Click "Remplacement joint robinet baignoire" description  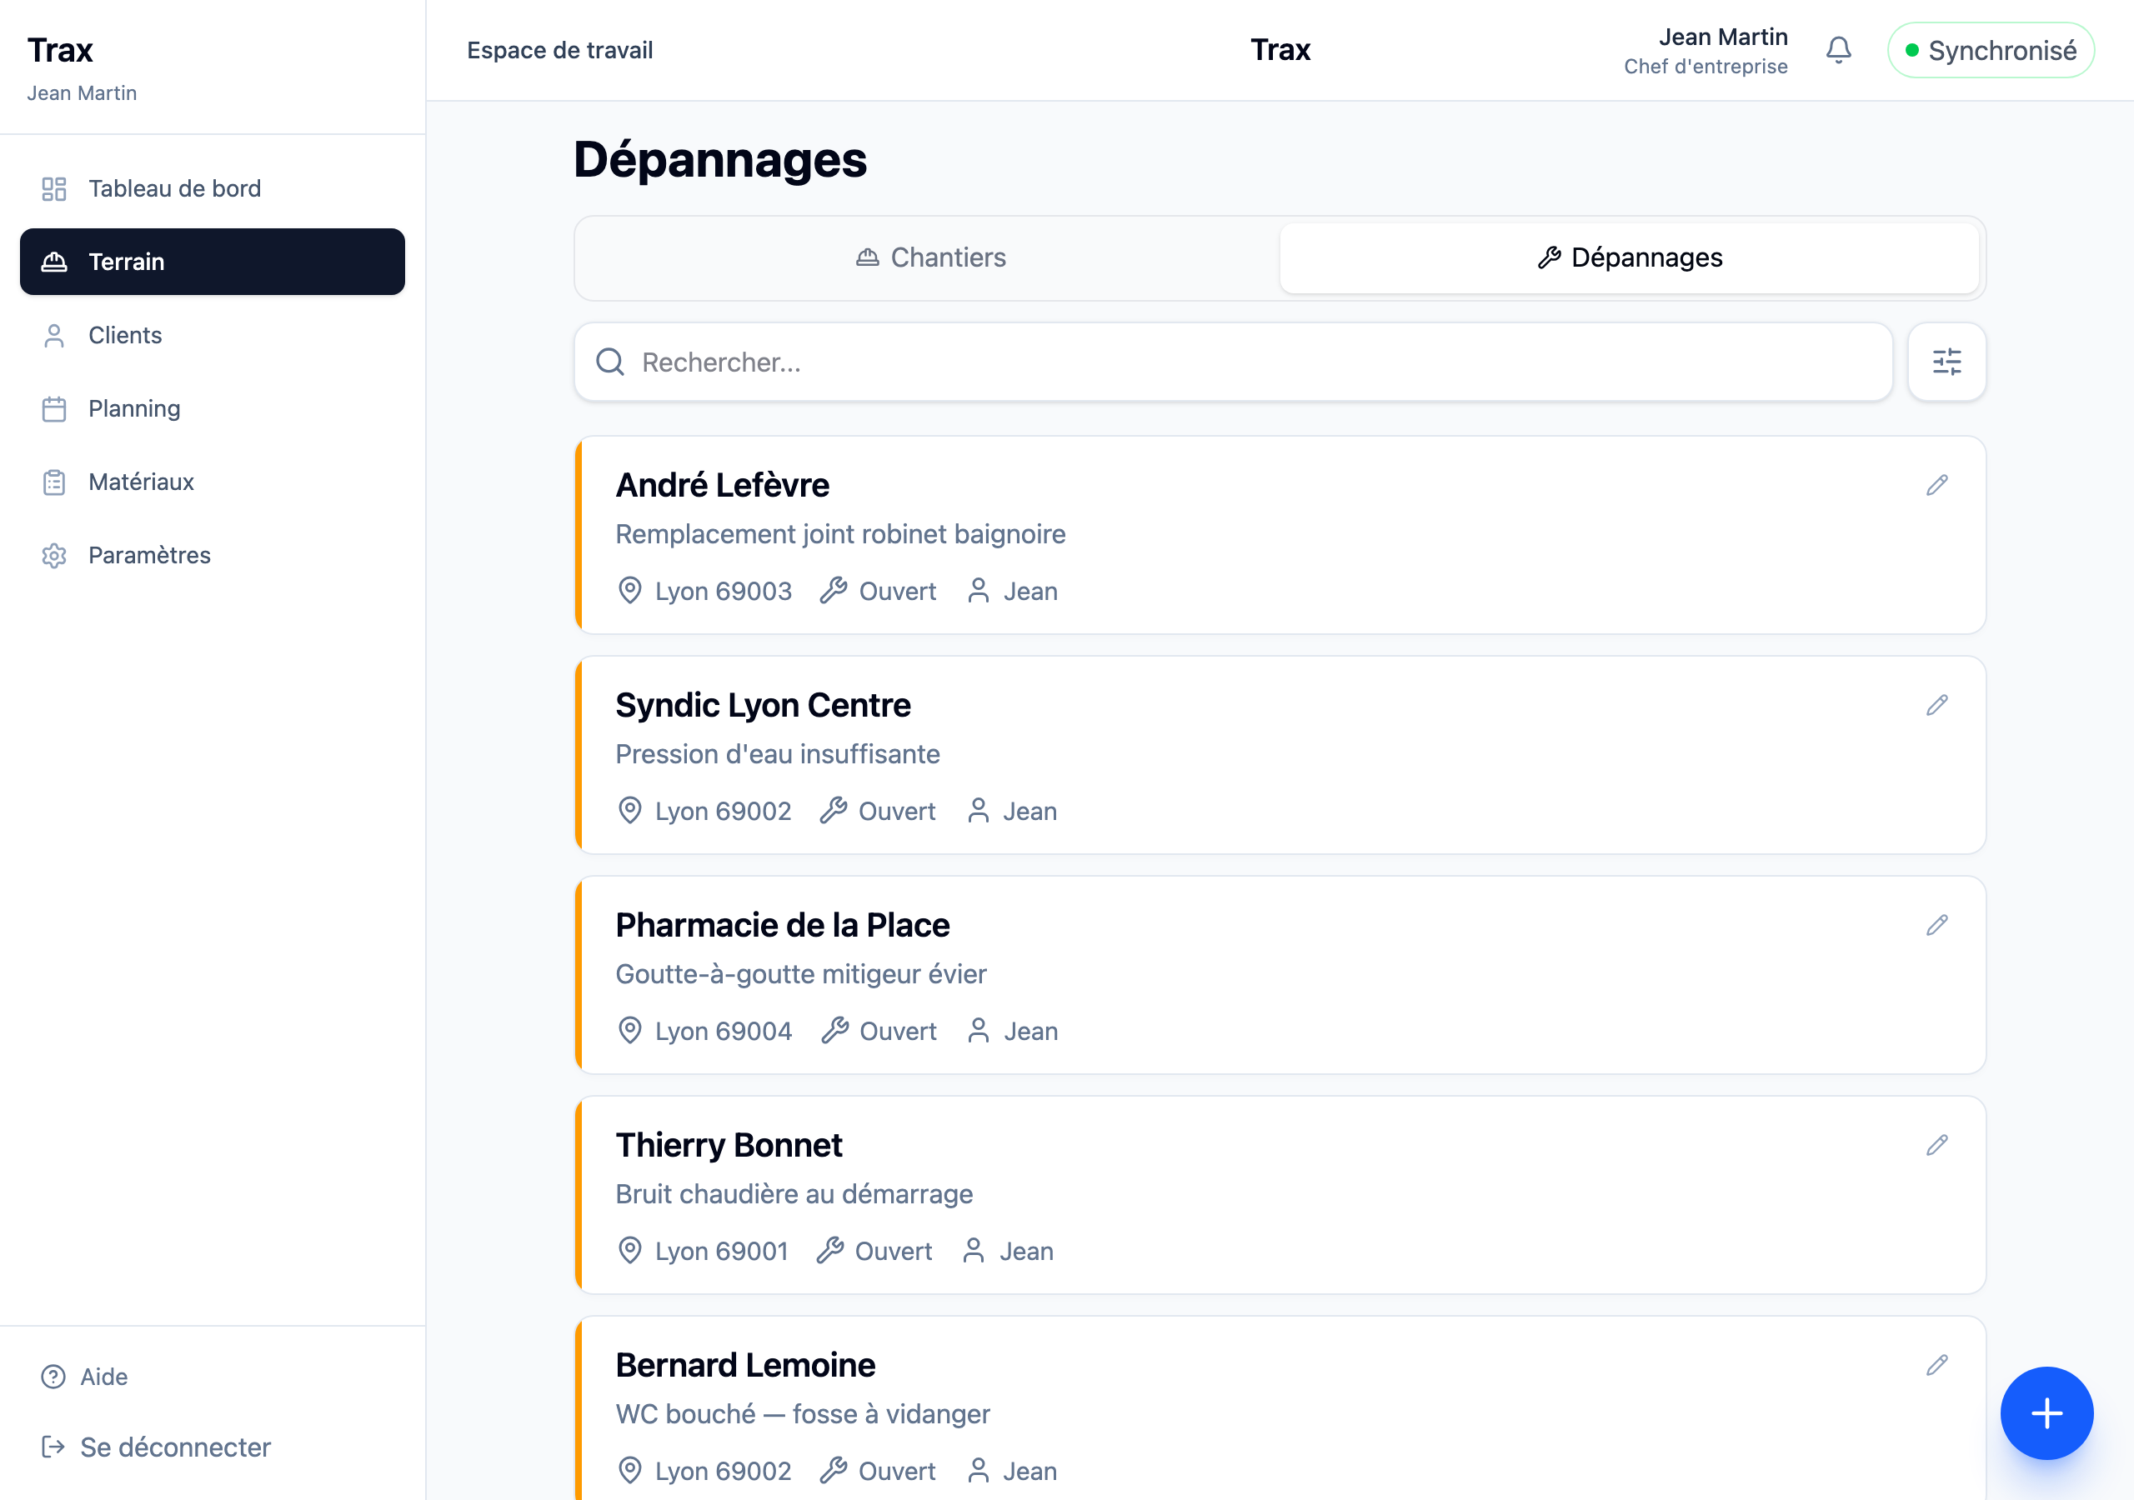click(x=840, y=534)
